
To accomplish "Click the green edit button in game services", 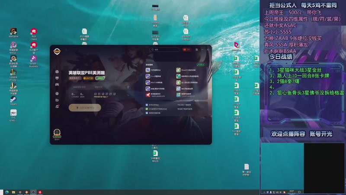I will [201, 65].
